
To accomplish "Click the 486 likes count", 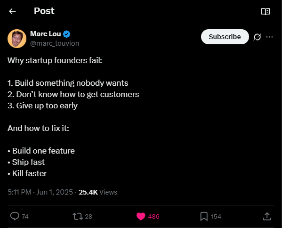I will point(153,216).
